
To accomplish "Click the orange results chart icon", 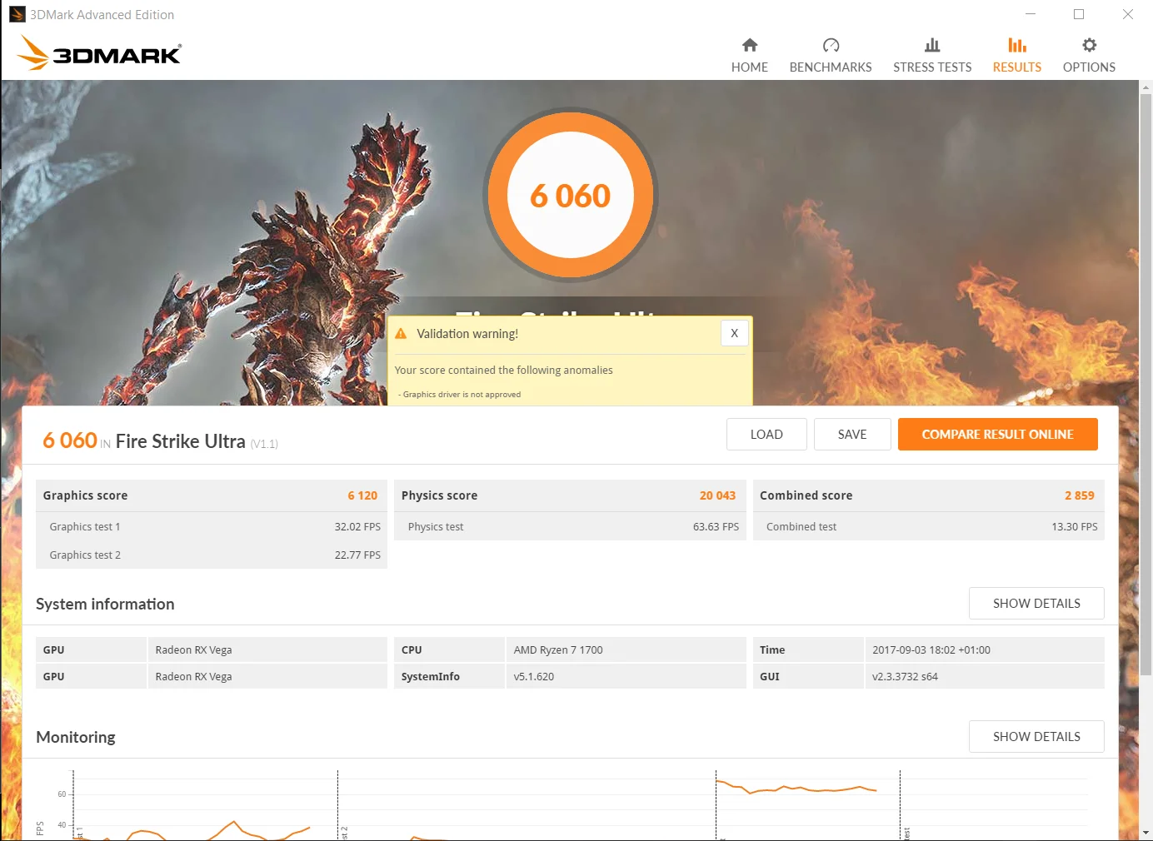I will tap(1017, 45).
